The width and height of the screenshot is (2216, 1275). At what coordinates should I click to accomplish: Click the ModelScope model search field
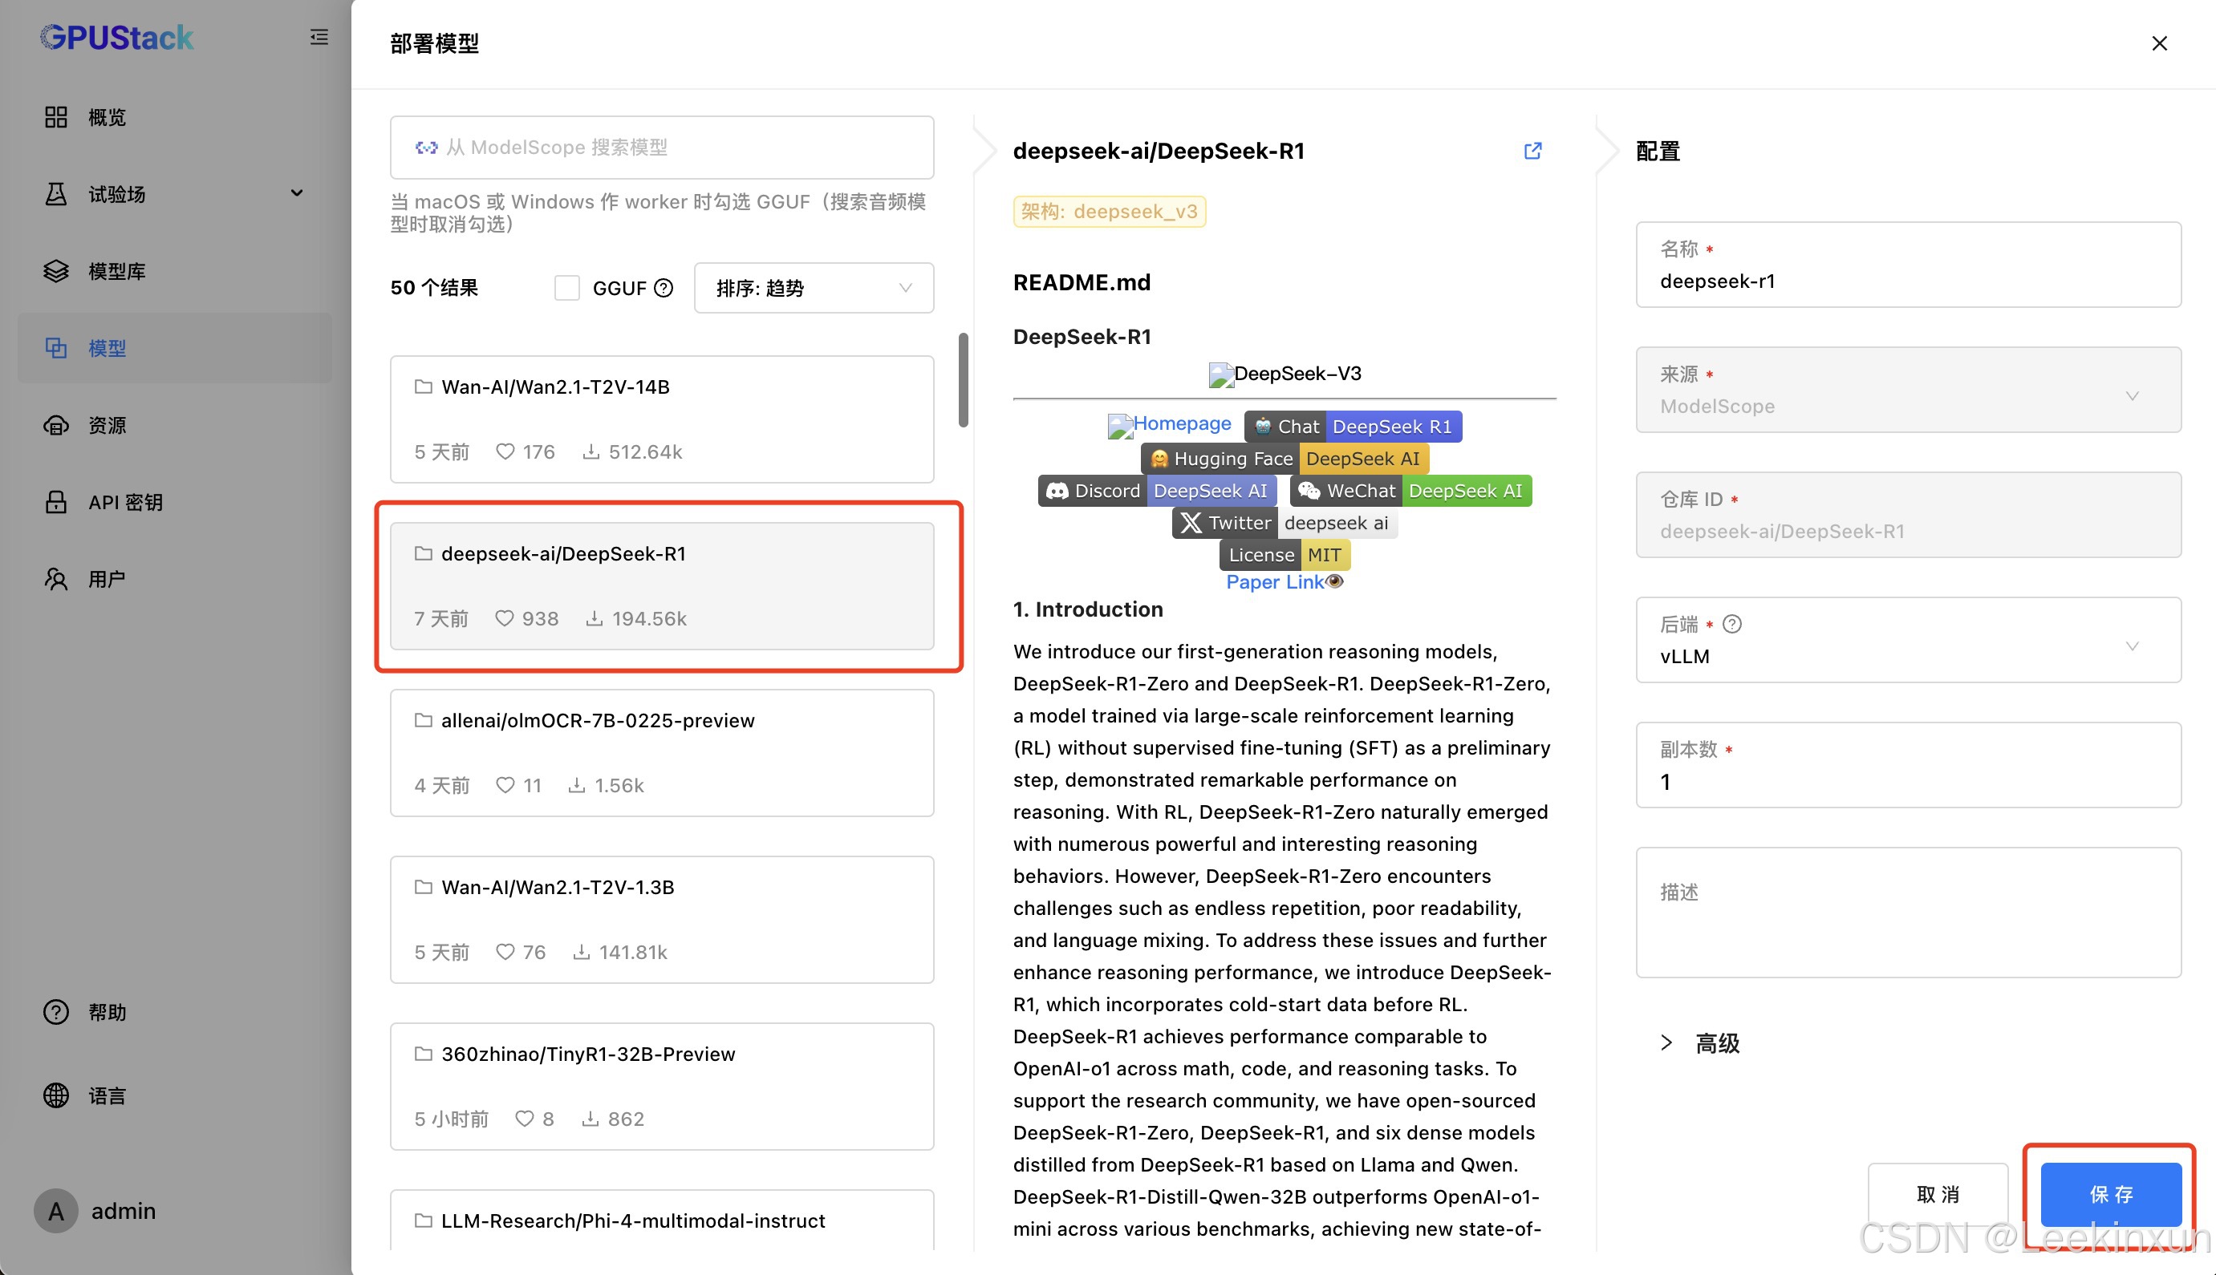pyautogui.click(x=661, y=147)
